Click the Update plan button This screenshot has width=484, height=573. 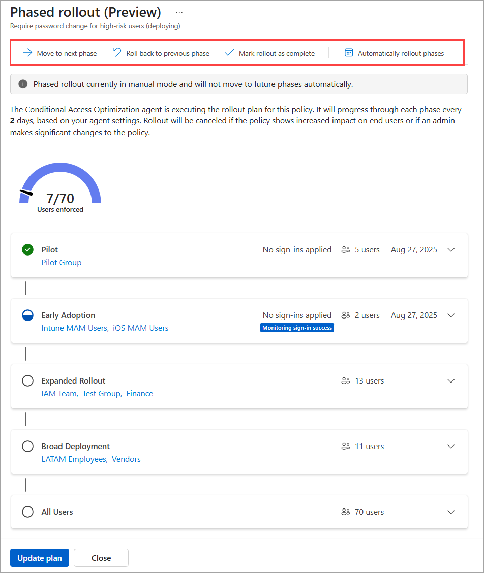pyautogui.click(x=40, y=558)
